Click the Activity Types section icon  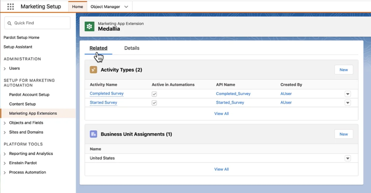(93, 70)
